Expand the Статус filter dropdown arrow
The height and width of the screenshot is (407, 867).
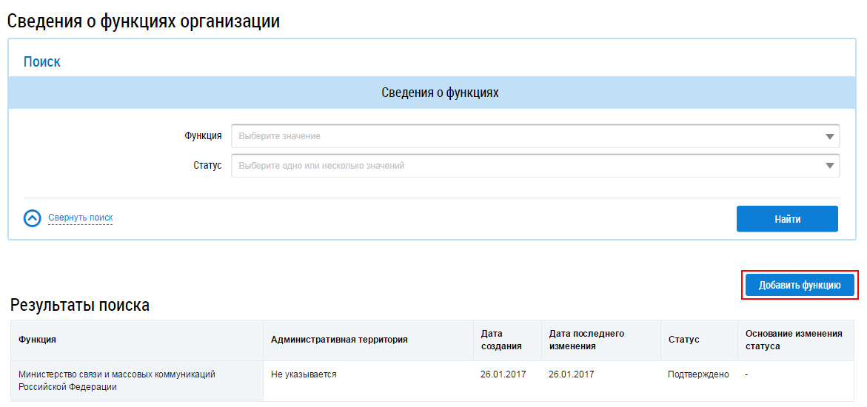[829, 166]
